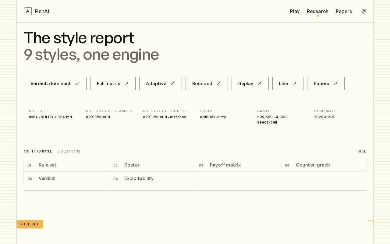
Task: Select the rule set value us54 · RULES_US54.md
Action: click(x=50, y=117)
